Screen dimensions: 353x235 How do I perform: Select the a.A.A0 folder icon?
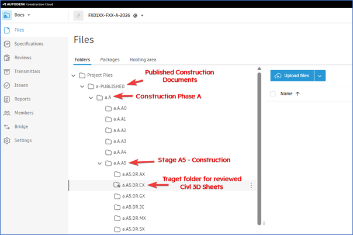[x=108, y=109]
